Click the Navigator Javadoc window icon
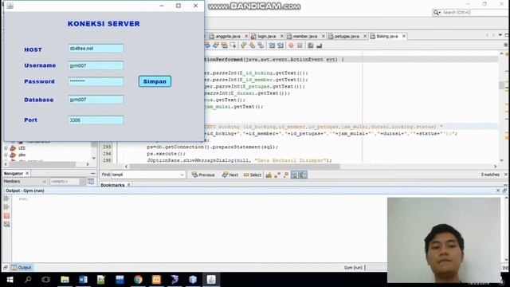This screenshot has height=287, width=510. click(91, 181)
